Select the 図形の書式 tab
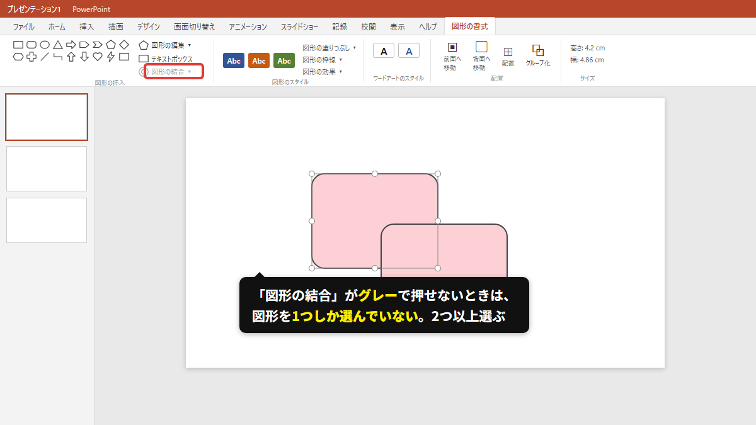Viewport: 756px width, 425px height. click(x=470, y=26)
